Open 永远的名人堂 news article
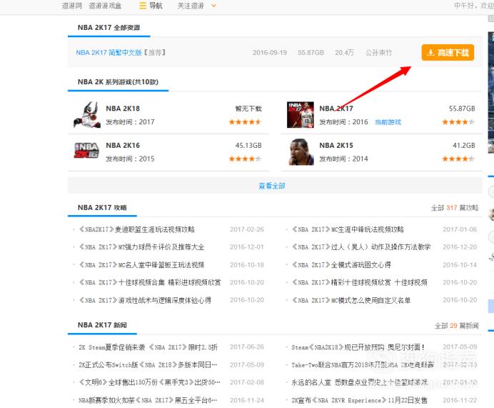The width and height of the screenshot is (494, 408). coord(360,382)
